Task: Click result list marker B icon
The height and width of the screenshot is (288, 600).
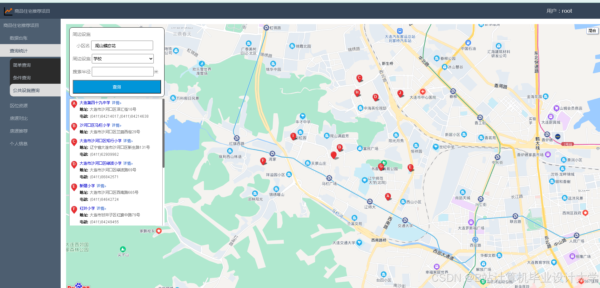Action: point(74,127)
